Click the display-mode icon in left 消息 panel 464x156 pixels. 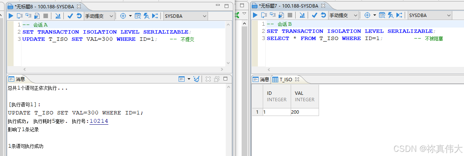pyautogui.click(x=182, y=79)
